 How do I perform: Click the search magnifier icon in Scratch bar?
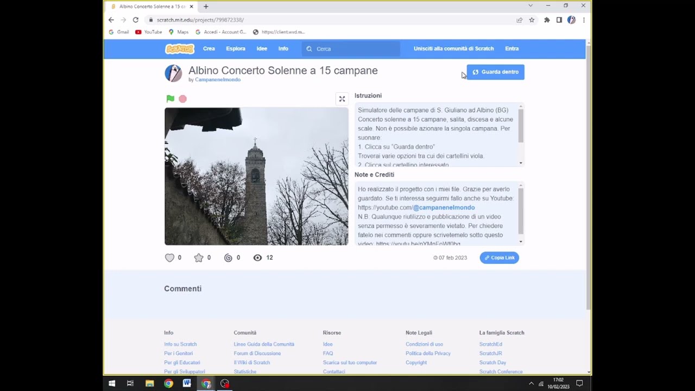(x=309, y=49)
